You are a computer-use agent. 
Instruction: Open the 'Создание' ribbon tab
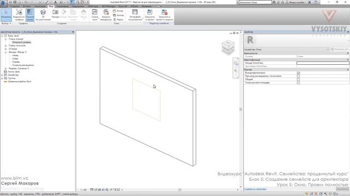click(x=15, y=7)
